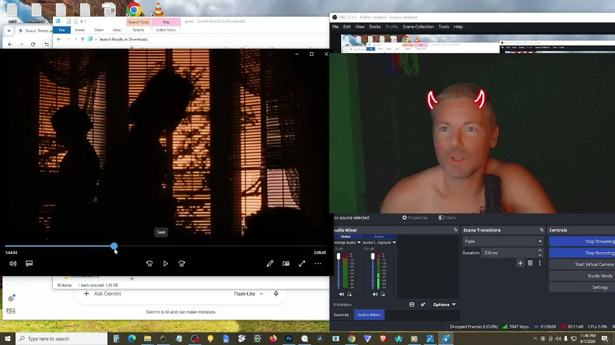Click Stop Streaming in OBS Controls
Viewport: 615px width, 345px height.
pyautogui.click(x=582, y=241)
